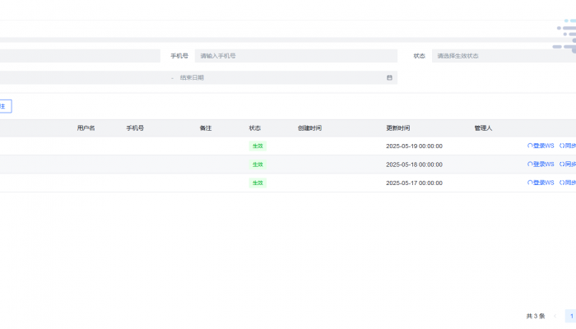
Task: Click the 用户名 column header
Action: pos(86,128)
